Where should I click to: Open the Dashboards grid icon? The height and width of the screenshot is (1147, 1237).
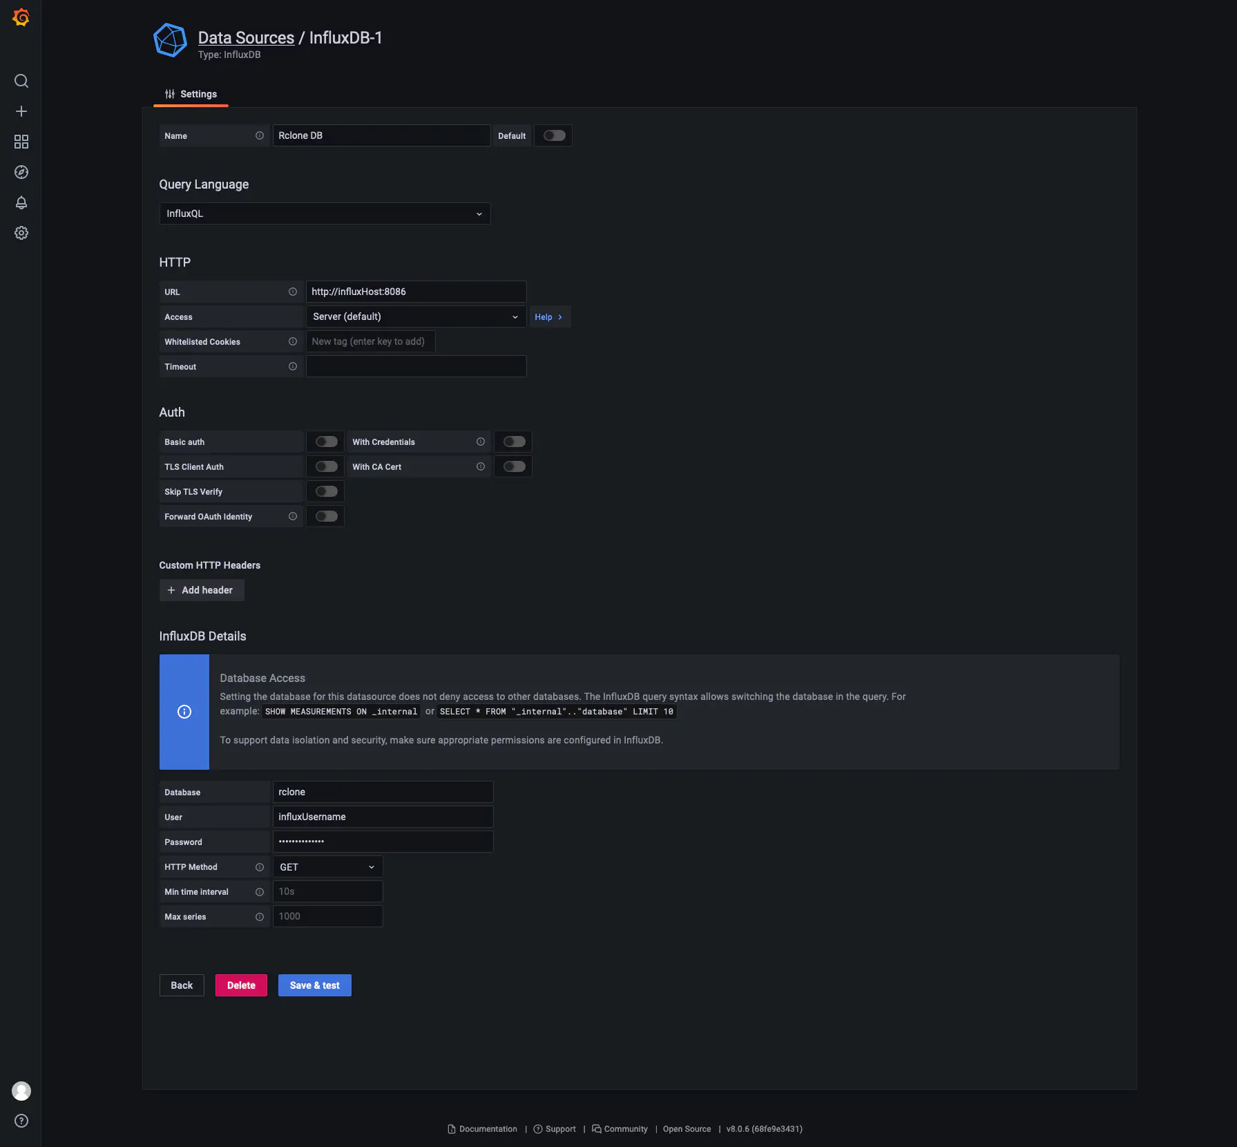pos(21,142)
